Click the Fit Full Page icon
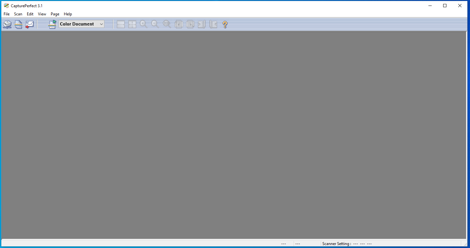Viewport: 470px width, 248px height. pos(132,24)
